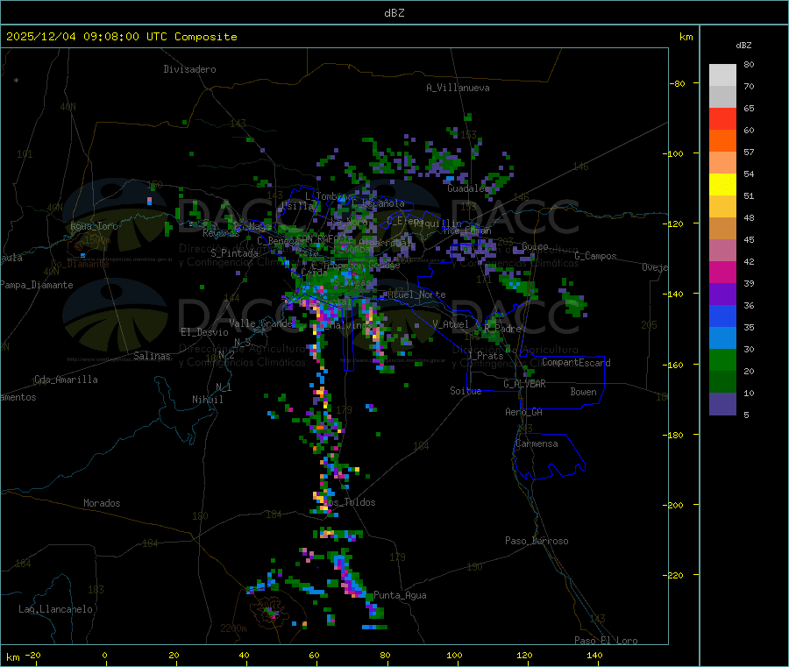Click the '-220' tick on the vertical km axis

coord(675,576)
